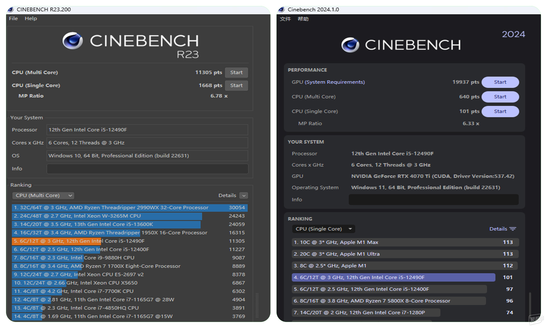Image resolution: width=547 pixels, height=328 pixels.
Task: Click the R23 OS field
Action: 147,156
